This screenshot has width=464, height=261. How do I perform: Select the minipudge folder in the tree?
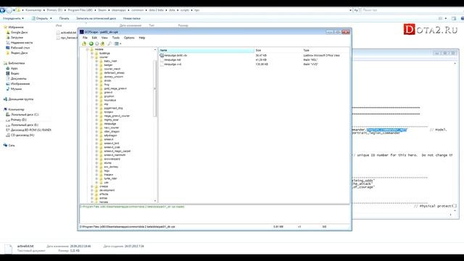110,124
